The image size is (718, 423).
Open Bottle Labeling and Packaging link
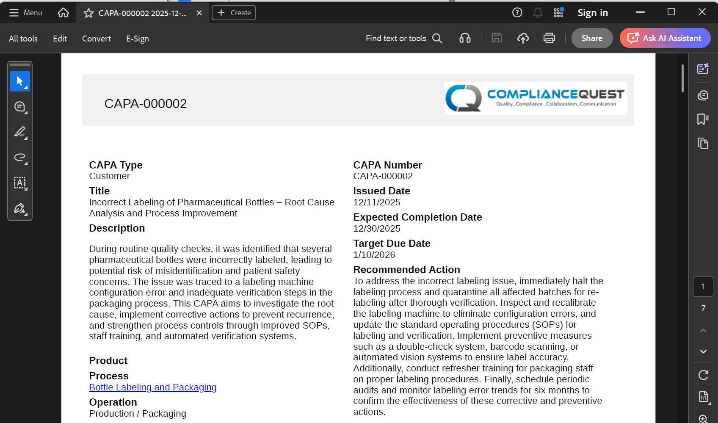153,387
